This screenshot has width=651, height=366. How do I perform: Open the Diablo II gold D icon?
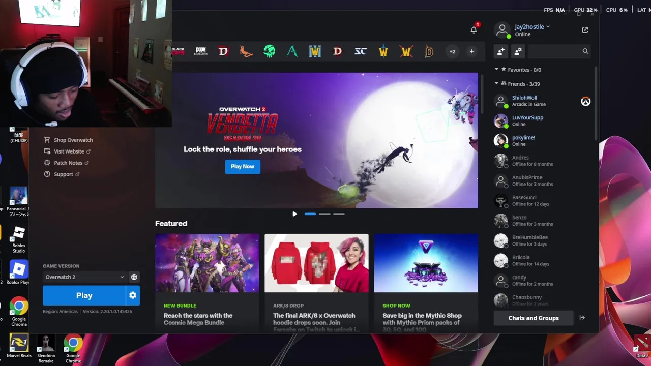(x=429, y=51)
